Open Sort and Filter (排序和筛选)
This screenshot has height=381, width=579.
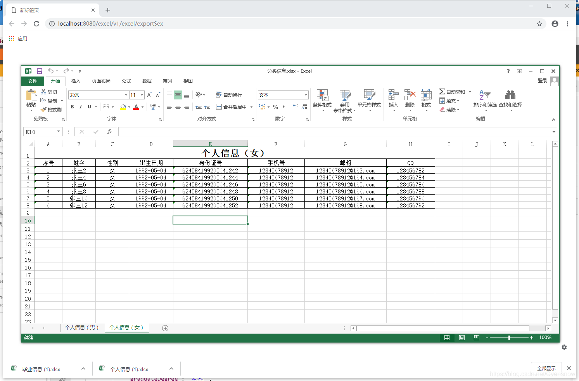[485, 101]
